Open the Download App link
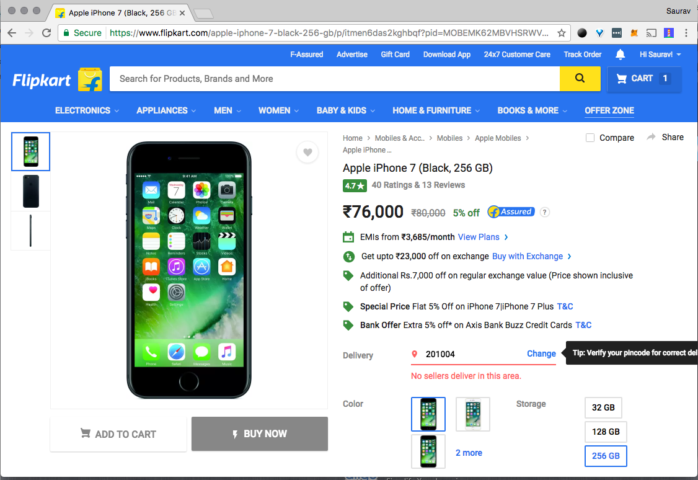 click(x=446, y=55)
